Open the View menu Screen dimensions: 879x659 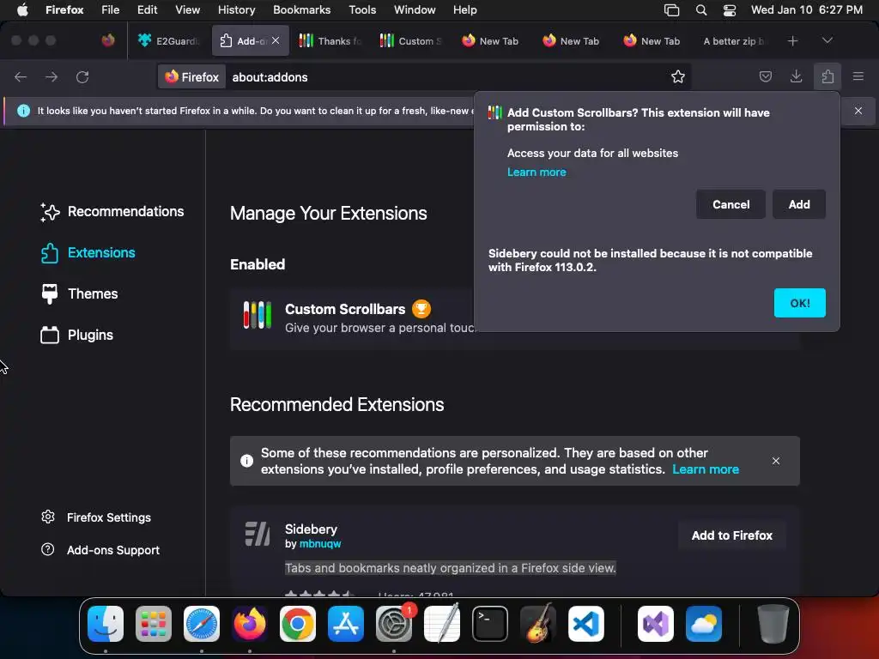click(x=187, y=9)
